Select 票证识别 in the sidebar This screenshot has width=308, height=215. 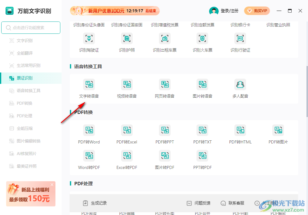31,78
